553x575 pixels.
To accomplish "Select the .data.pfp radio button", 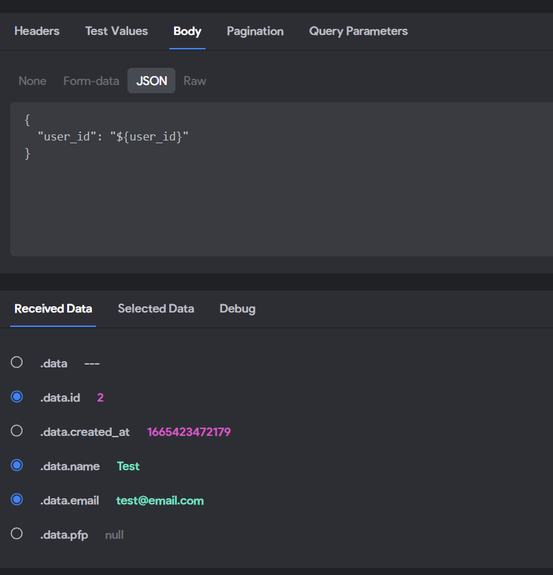I will (17, 534).
